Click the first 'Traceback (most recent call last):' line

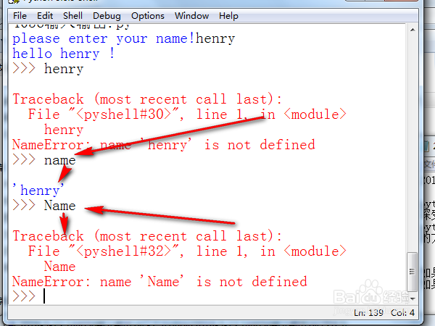tap(147, 99)
